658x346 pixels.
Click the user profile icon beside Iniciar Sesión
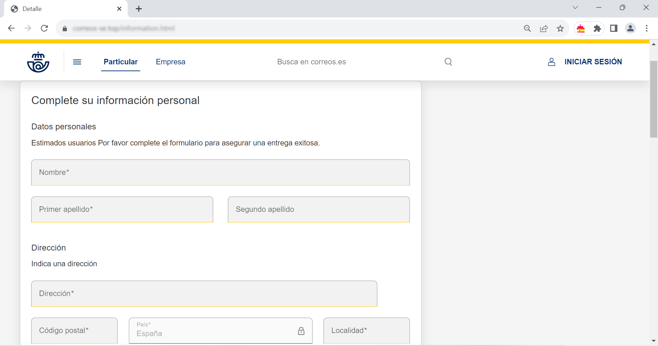(x=551, y=62)
